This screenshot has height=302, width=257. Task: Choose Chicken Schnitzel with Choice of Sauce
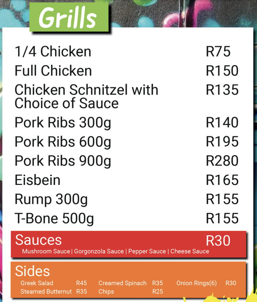coord(86,96)
